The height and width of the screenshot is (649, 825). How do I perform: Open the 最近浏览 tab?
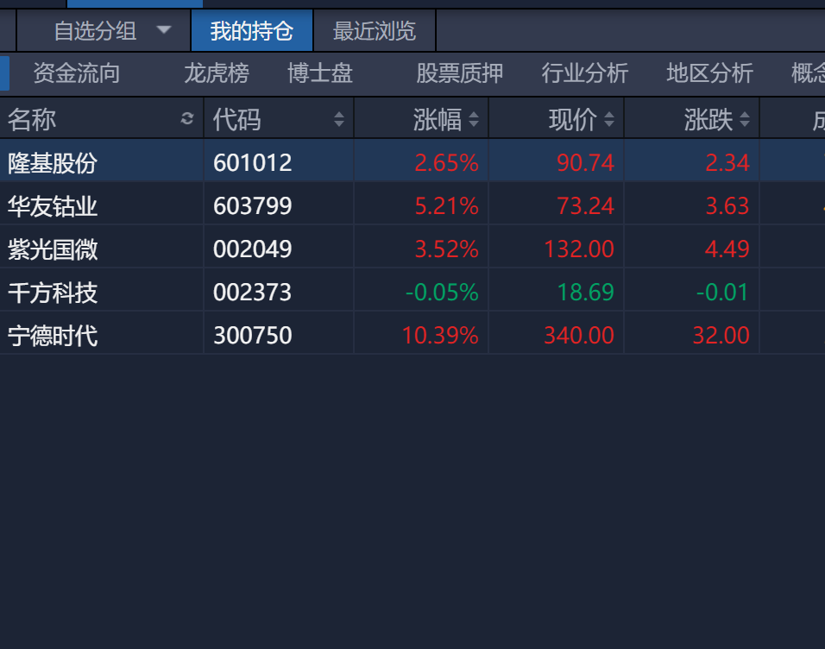pyautogui.click(x=375, y=31)
